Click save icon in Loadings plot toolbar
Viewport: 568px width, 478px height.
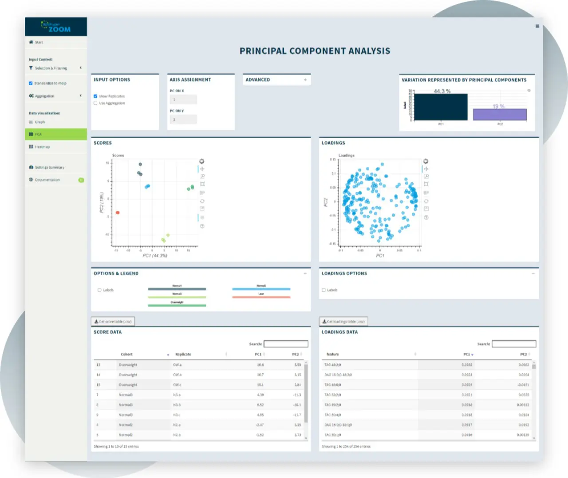click(x=426, y=209)
